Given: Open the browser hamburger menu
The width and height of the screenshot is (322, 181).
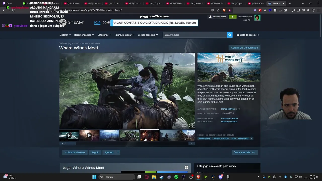Looking at the screenshot, I should pyautogui.click(x=318, y=10).
